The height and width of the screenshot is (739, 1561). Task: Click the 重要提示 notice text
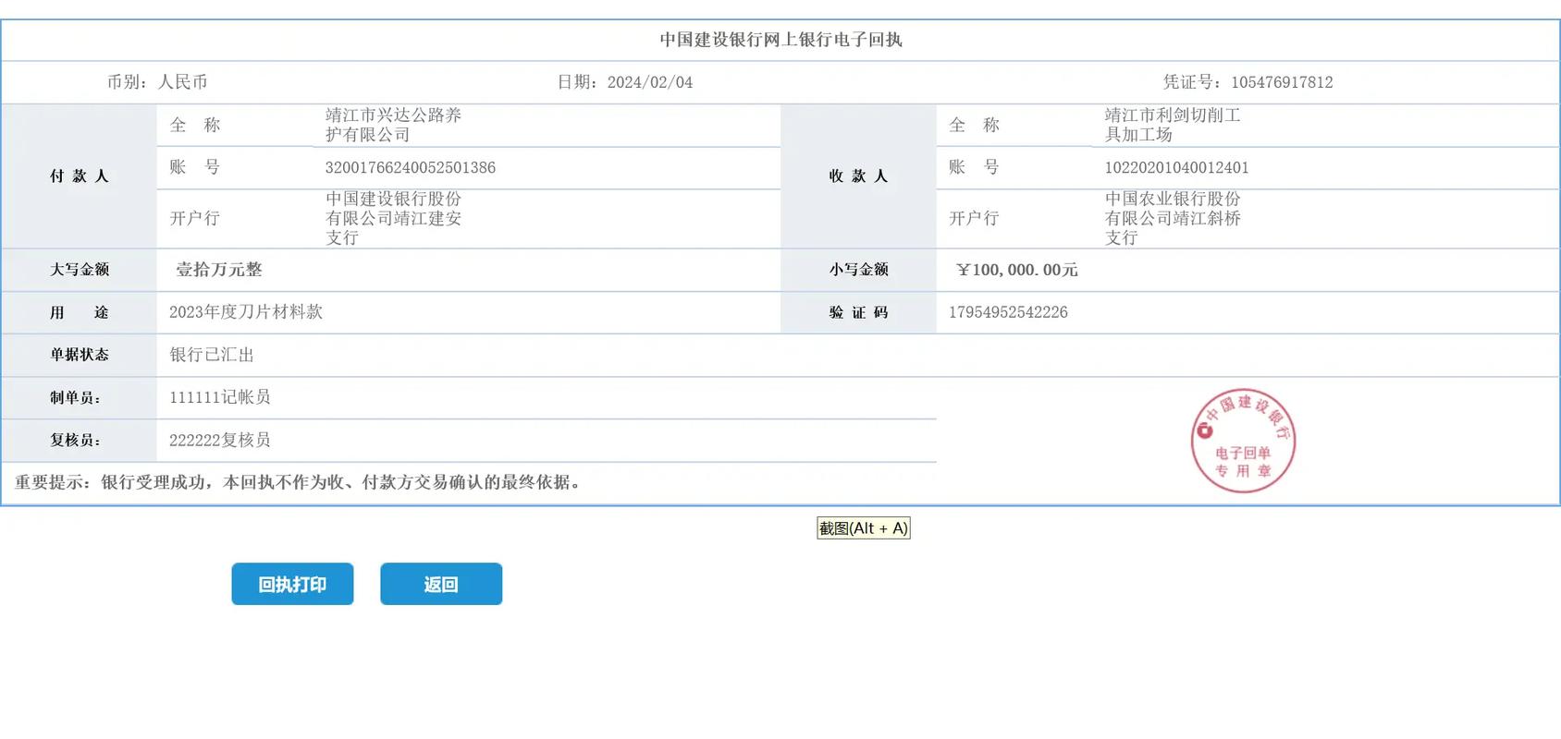(301, 482)
